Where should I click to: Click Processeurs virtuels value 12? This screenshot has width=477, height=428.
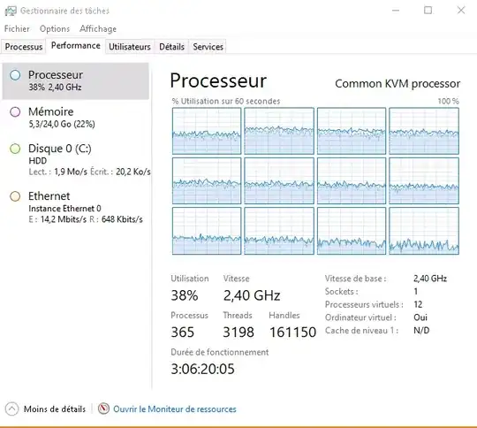click(x=418, y=304)
